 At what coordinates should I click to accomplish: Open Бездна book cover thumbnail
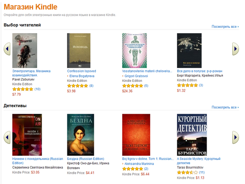click(80, 135)
